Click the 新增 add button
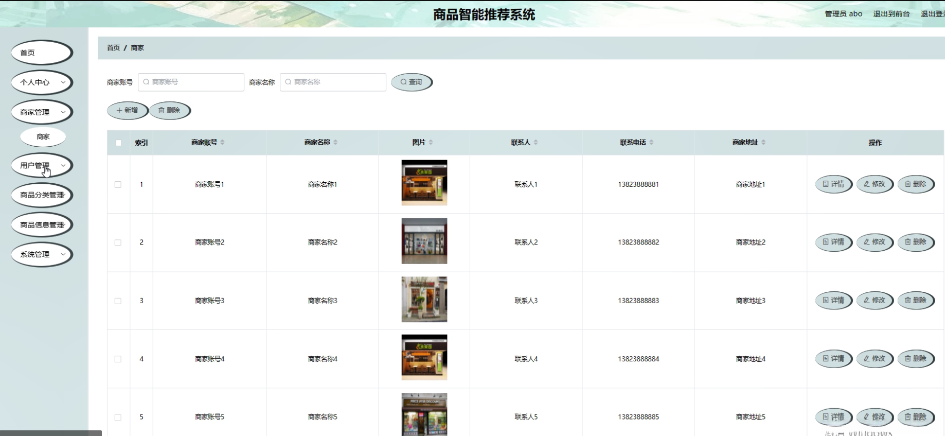Screen dimensions: 945x436 tap(128, 111)
